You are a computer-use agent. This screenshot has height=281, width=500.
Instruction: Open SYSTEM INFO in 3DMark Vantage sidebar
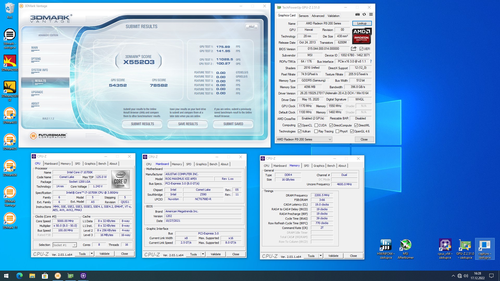pyautogui.click(x=39, y=70)
